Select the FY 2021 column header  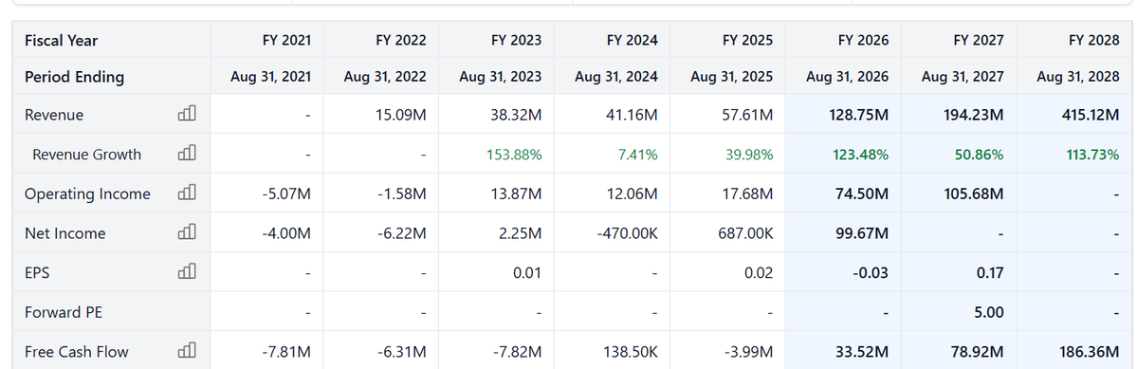(286, 41)
